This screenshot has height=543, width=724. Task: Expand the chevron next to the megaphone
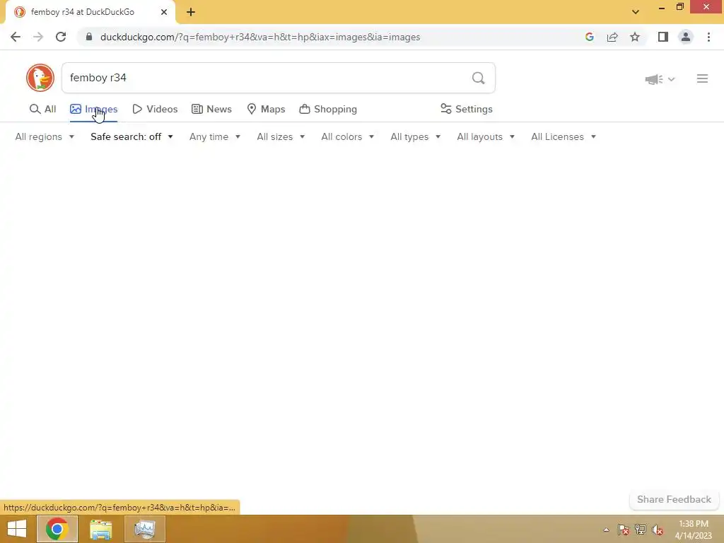[x=672, y=79]
